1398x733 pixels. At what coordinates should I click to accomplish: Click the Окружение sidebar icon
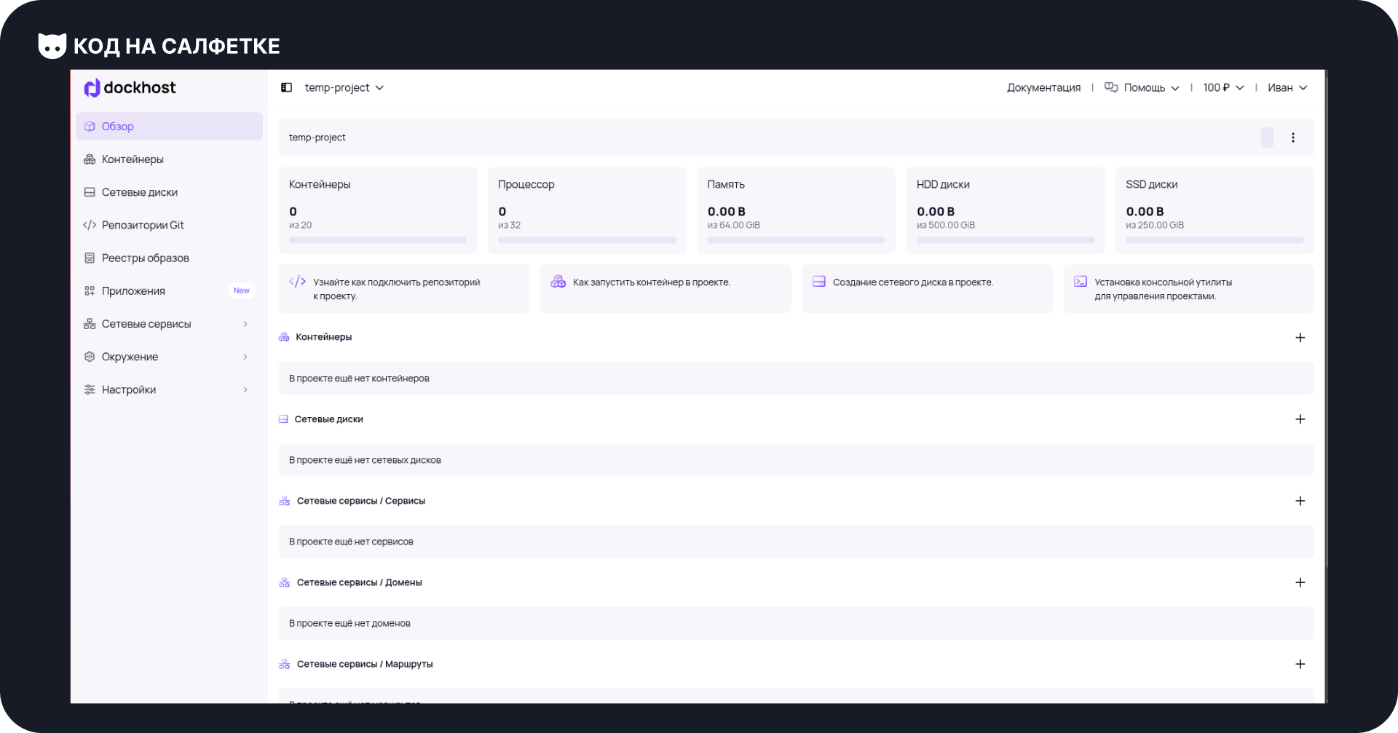[90, 357]
